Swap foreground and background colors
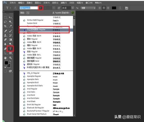Image resolution: width=144 pixels, height=122 pixels. pyautogui.click(x=10, y=61)
